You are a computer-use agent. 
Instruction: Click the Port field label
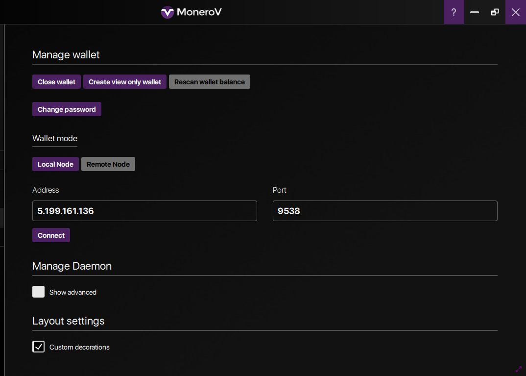[280, 190]
